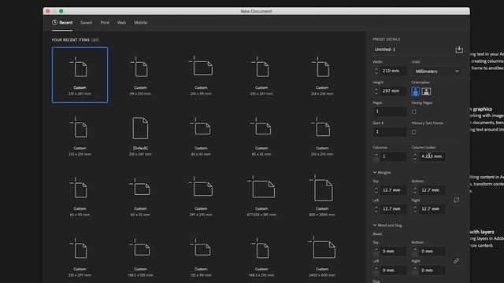Click the Bleed Top stepper arrows
The height and width of the screenshot is (283, 504).
[x=376, y=252]
